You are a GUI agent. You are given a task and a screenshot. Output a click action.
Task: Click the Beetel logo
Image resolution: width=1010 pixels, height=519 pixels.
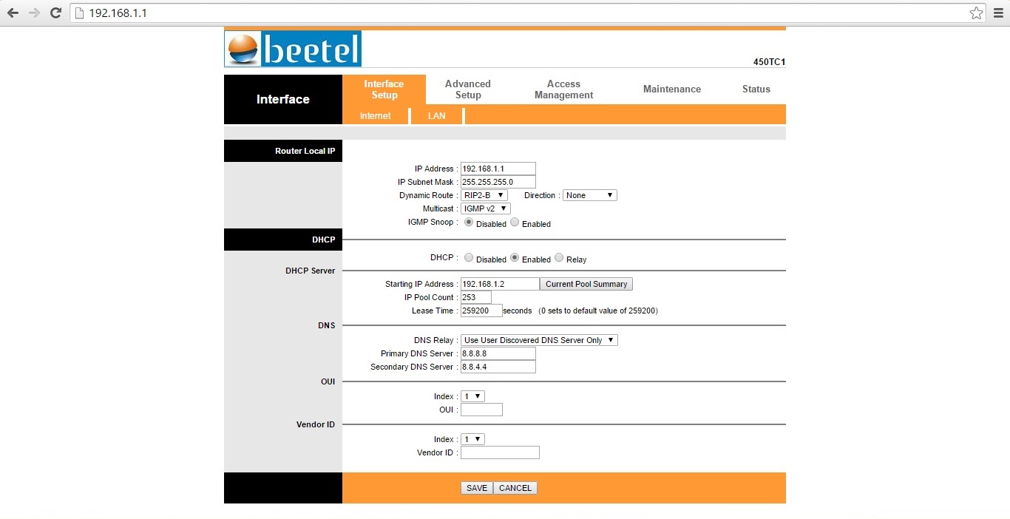(x=293, y=49)
